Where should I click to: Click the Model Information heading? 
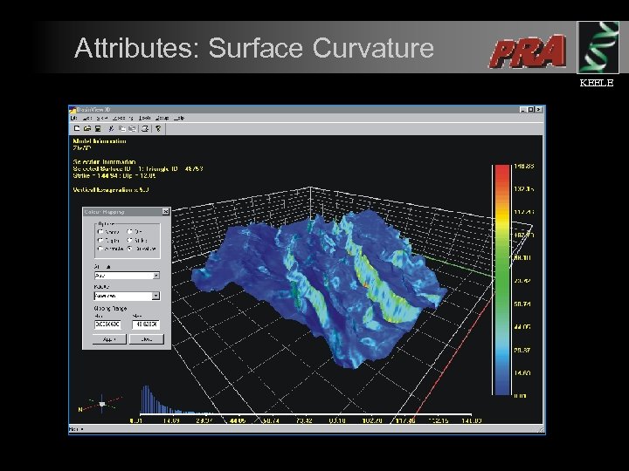click(x=100, y=141)
